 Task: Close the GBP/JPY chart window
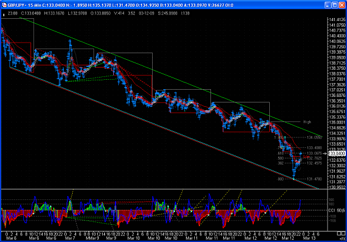342,5
